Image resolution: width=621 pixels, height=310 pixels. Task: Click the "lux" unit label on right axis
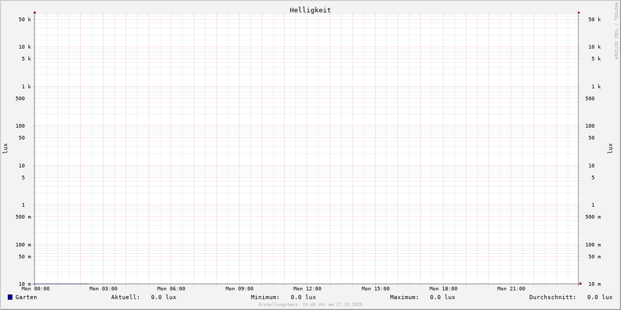pos(610,148)
